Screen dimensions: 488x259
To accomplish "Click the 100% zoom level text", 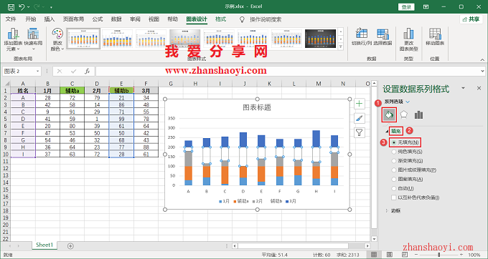I will pyautogui.click(x=474, y=255).
